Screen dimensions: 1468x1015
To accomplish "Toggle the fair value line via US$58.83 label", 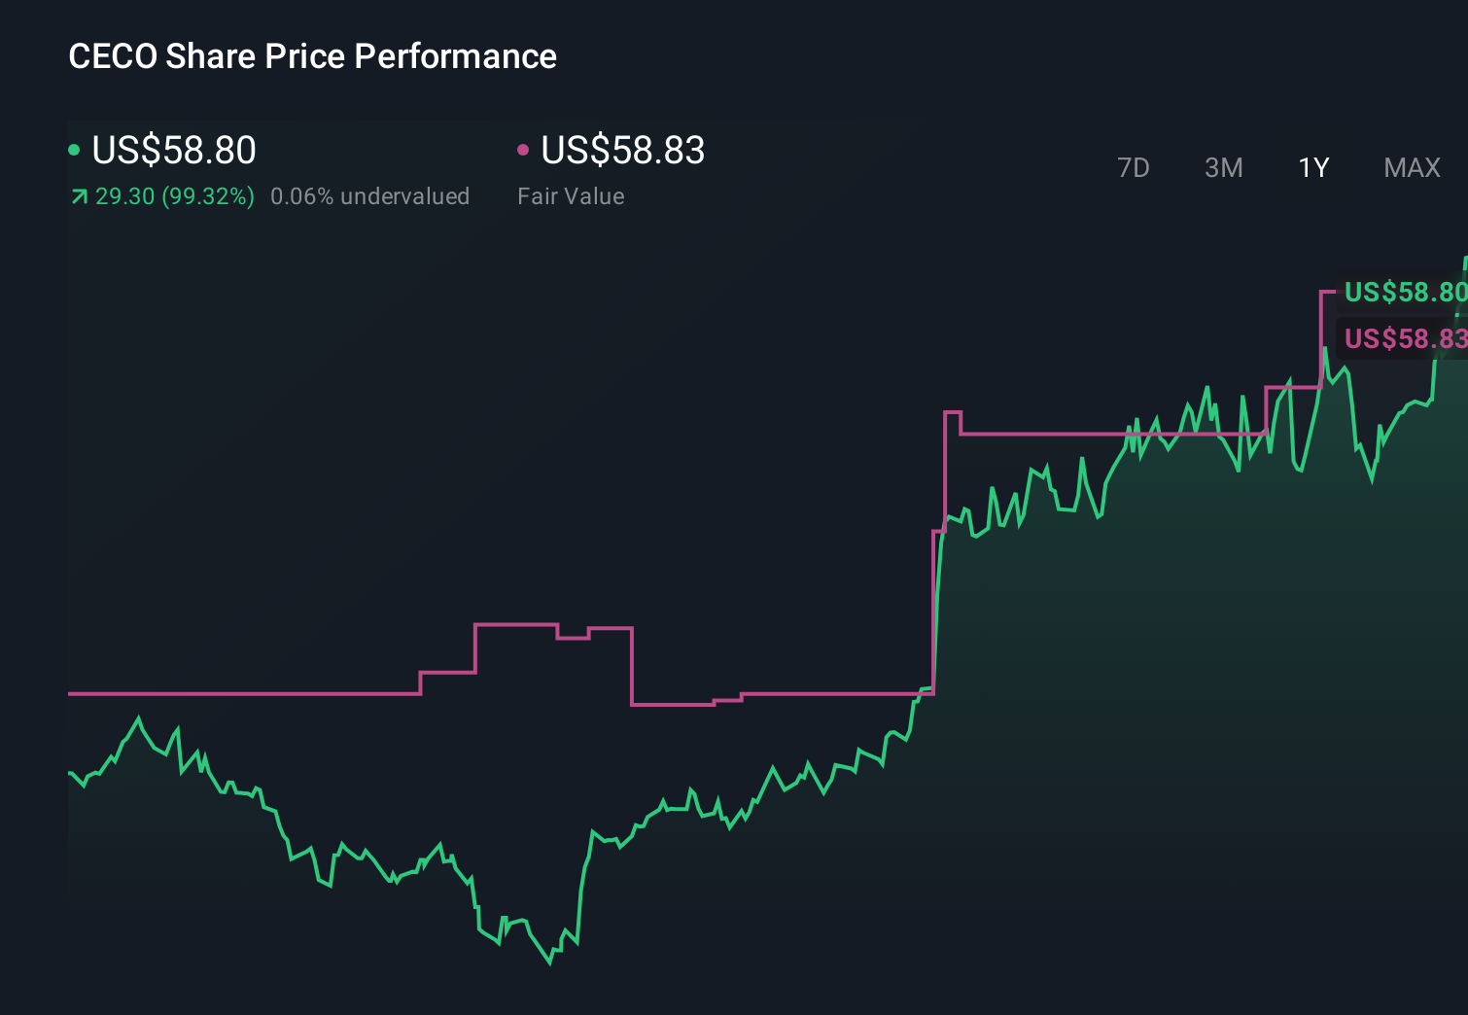I will pyautogui.click(x=622, y=151).
